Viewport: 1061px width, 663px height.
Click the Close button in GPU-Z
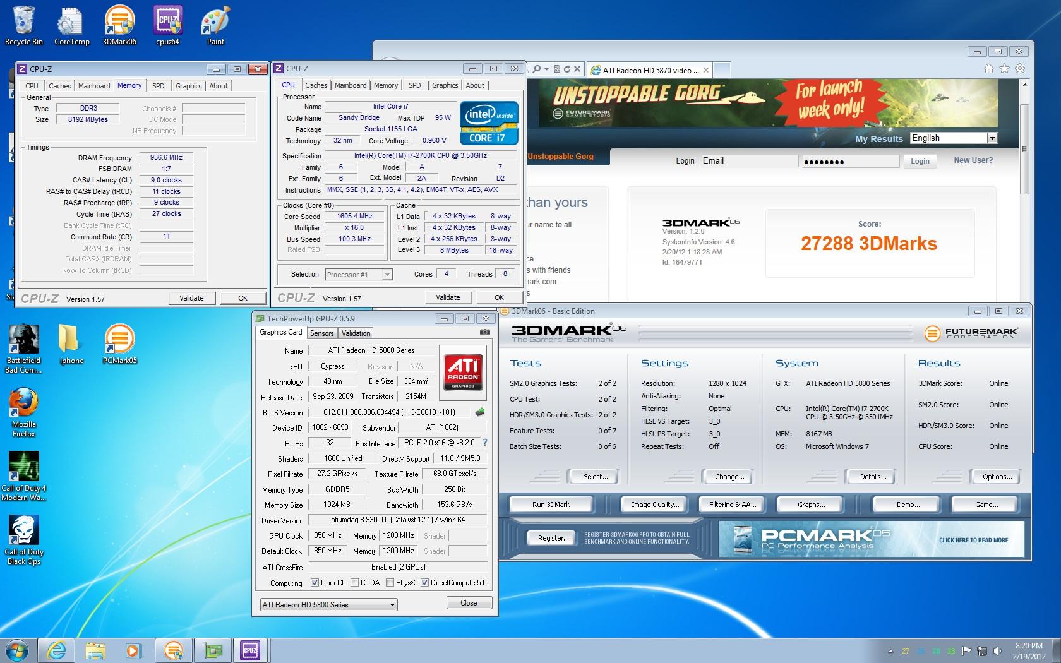[469, 603]
